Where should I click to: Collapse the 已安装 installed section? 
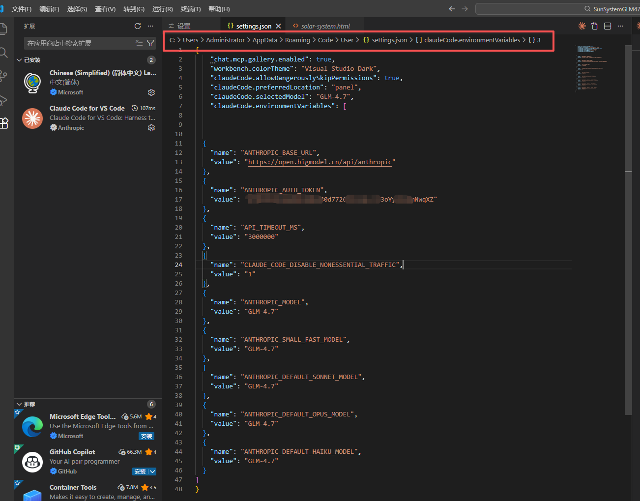pyautogui.click(x=19, y=60)
